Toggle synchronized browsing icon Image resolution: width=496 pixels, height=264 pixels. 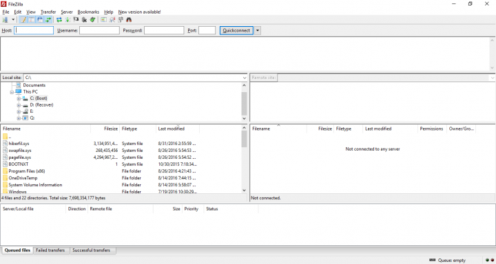click(x=120, y=19)
